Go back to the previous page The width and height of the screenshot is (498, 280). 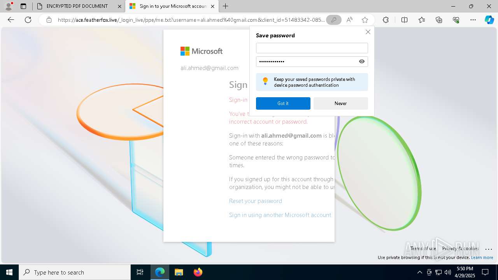tap(11, 20)
